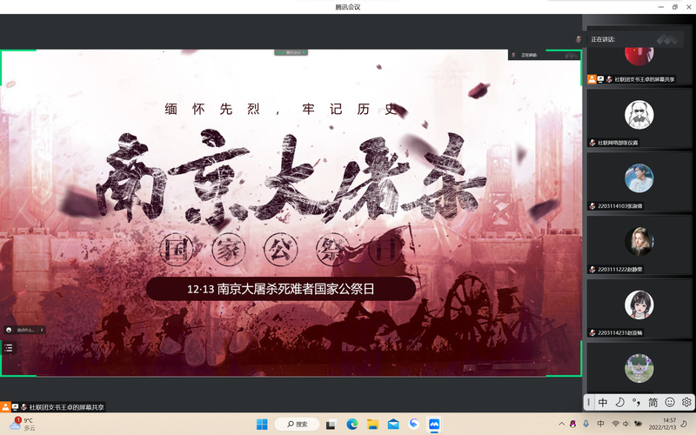Click the list icon on the slide's left edge
The width and height of the screenshot is (696, 435).
(x=9, y=347)
